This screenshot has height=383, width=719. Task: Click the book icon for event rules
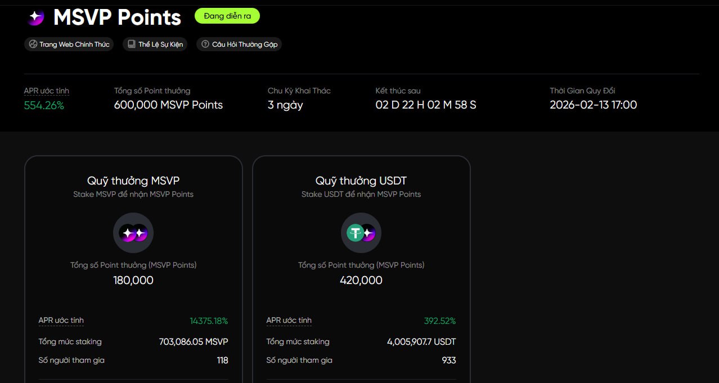(131, 44)
